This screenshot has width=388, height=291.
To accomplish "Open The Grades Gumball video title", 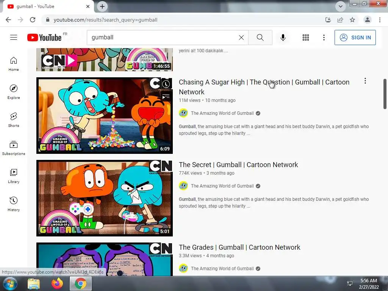I will point(239,247).
